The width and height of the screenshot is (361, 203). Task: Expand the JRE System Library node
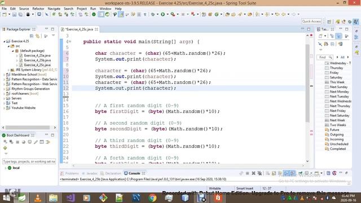pos(8,70)
